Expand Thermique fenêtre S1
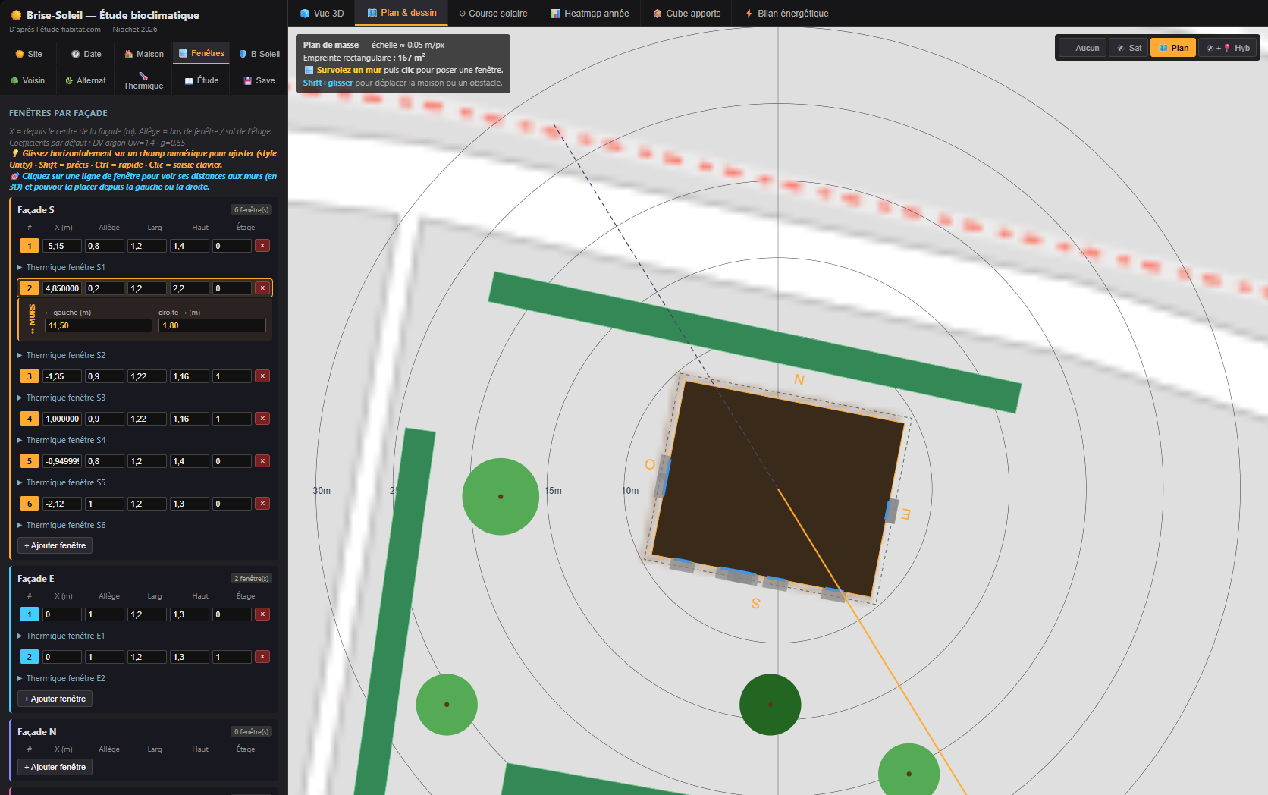The width and height of the screenshot is (1268, 795). tap(61, 267)
